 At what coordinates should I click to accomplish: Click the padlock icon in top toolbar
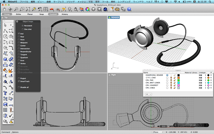[75, 9]
